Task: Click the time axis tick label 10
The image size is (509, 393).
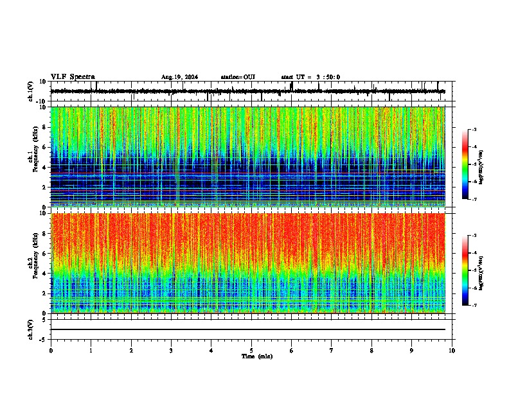Action: point(452,351)
